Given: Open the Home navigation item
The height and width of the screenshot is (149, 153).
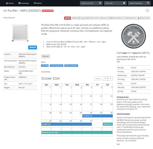Looking at the screenshot, I should [x=10, y=3].
